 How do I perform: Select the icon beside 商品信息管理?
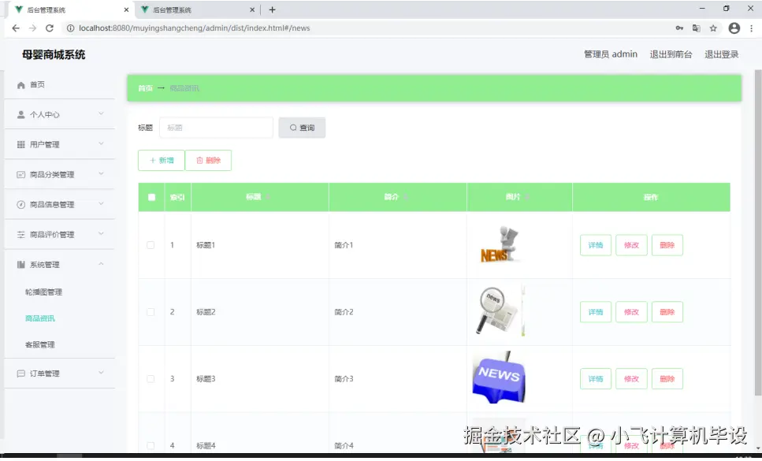coord(19,204)
